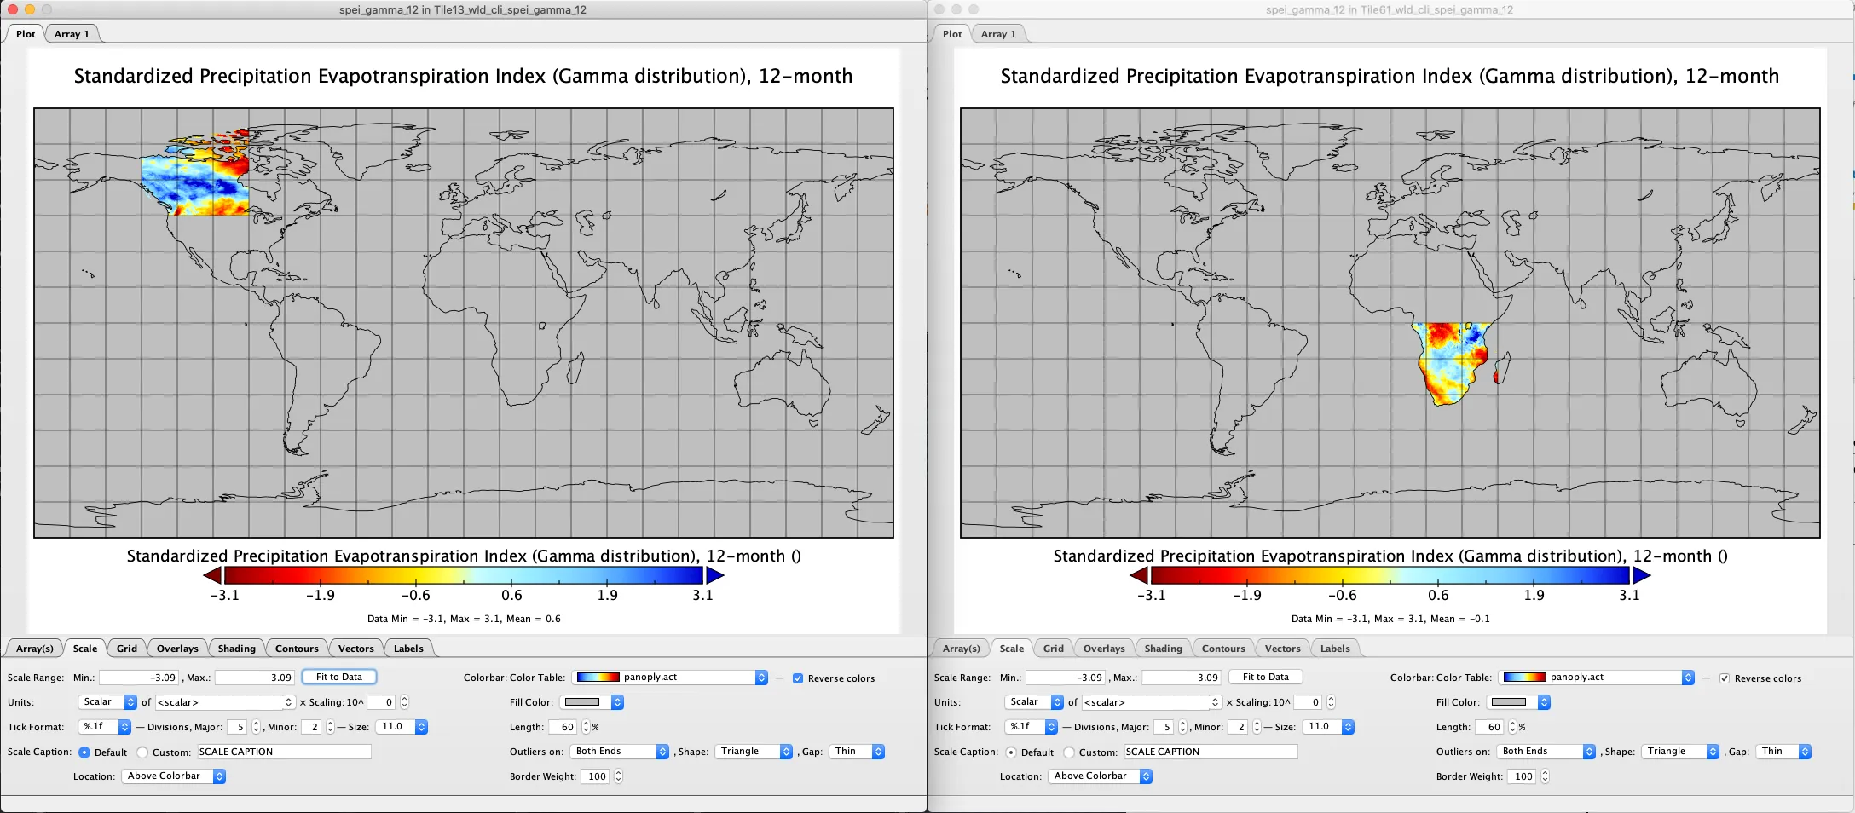Click Fit to Data in Tile61 window
1855x813 pixels.
click(1266, 677)
